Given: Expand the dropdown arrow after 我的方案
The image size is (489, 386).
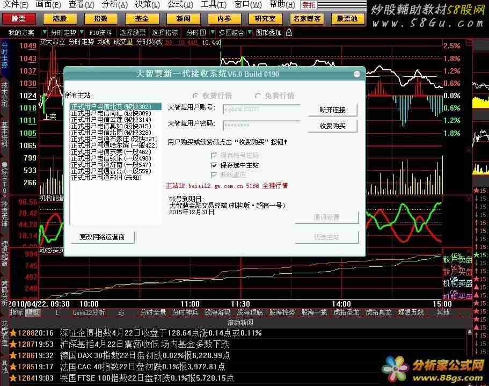Looking at the screenshot, I should (45, 32).
